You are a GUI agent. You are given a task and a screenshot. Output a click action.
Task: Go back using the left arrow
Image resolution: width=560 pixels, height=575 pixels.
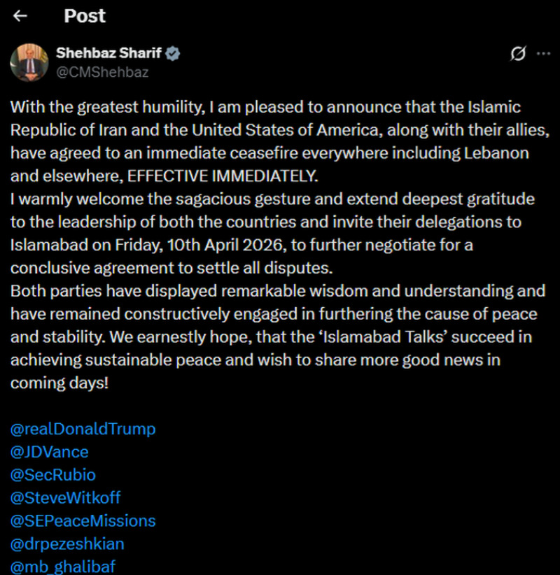click(20, 16)
